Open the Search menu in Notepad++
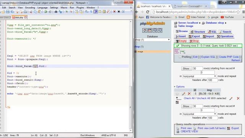245x138 pixels. pyautogui.click(x=12, y=8)
